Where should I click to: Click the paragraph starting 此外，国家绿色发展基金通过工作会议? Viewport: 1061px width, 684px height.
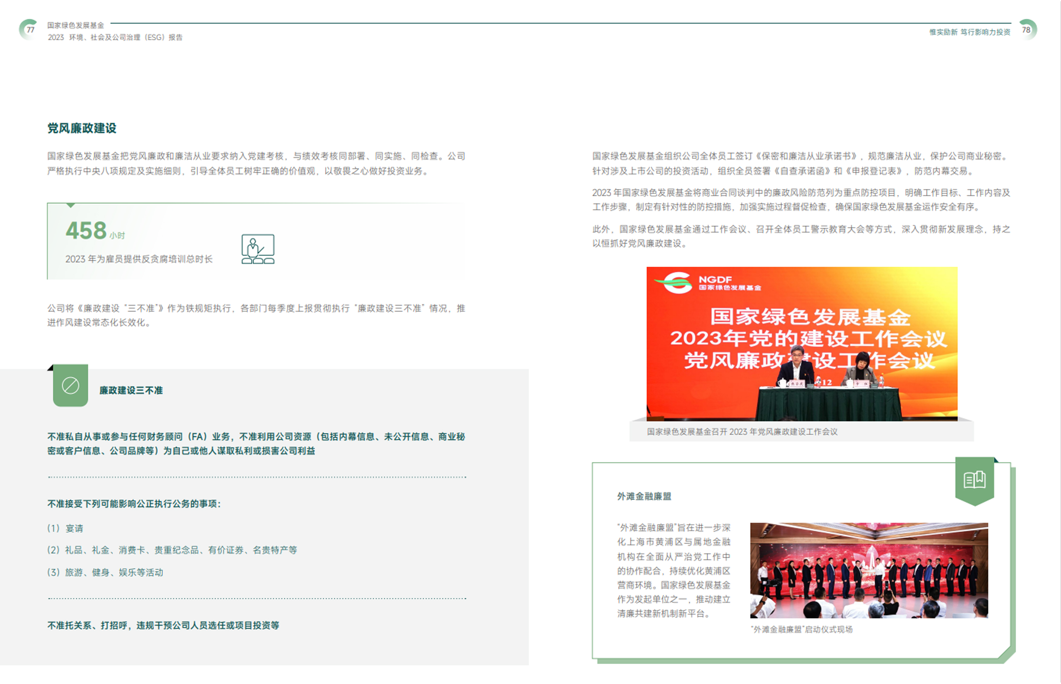coord(801,236)
